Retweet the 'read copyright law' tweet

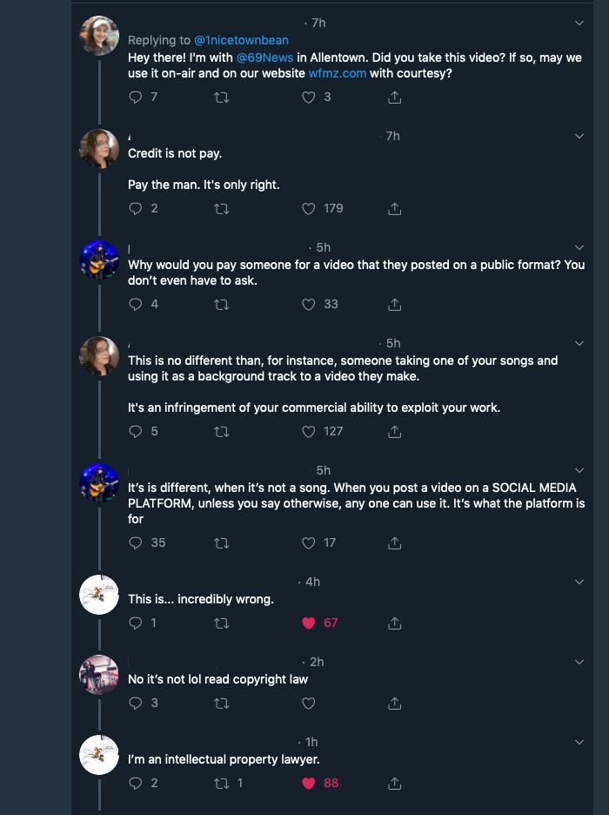tap(222, 704)
